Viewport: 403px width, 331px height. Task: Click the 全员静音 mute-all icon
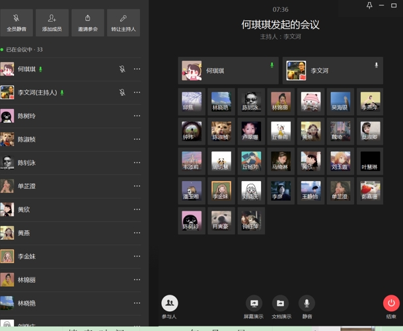click(x=17, y=22)
